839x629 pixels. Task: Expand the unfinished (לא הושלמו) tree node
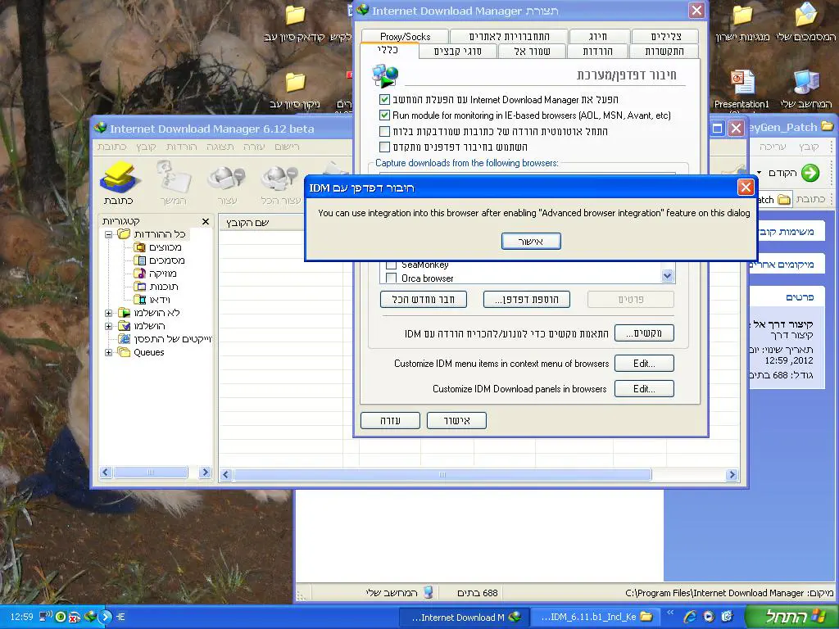(x=109, y=313)
